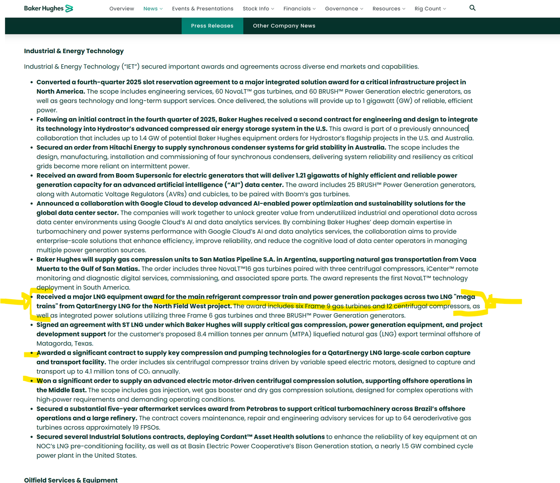Click bullet about North Field West project
This screenshot has height=483, width=560.
pyautogui.click(x=258, y=306)
